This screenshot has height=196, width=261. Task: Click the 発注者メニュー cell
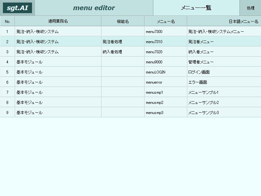[224, 42]
